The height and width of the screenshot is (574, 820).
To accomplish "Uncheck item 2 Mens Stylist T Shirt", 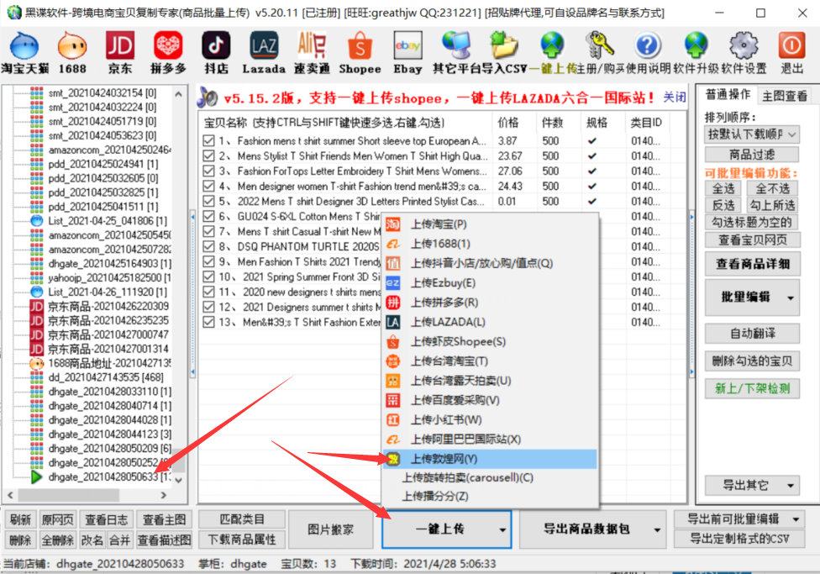I will point(208,156).
